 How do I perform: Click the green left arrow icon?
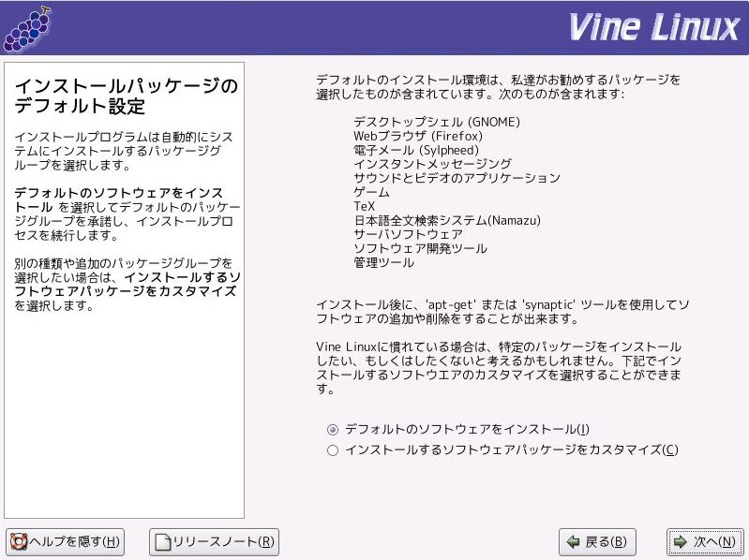573,542
